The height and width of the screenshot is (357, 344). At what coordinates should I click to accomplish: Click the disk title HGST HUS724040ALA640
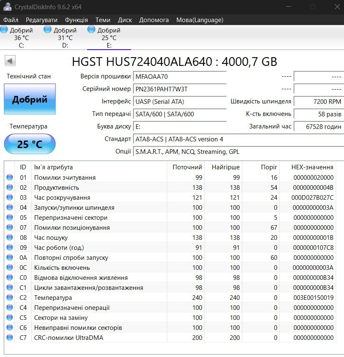[x=174, y=61]
